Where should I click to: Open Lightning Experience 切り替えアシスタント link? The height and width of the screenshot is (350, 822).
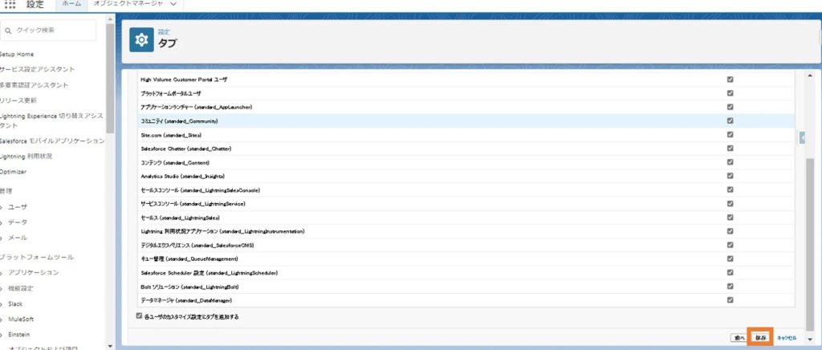[51, 120]
